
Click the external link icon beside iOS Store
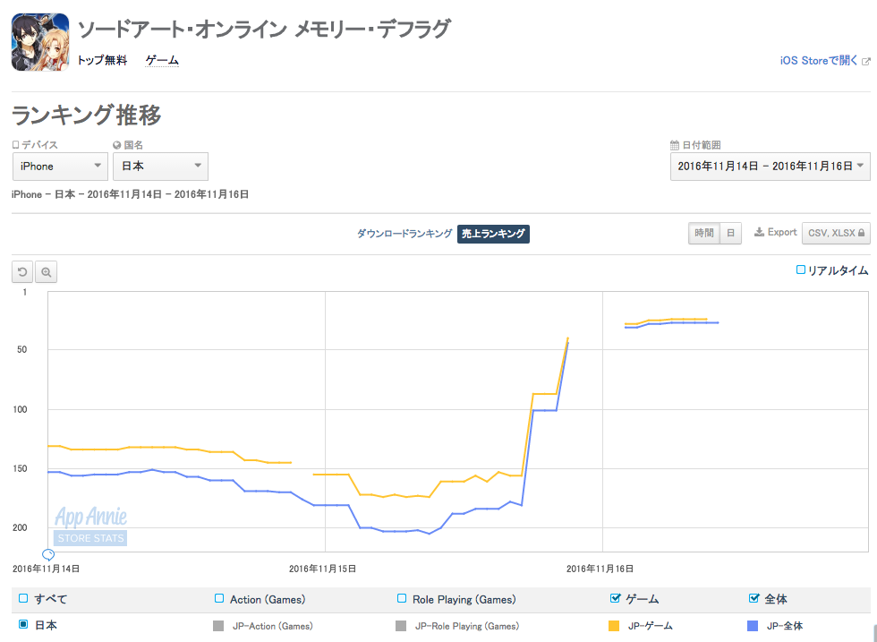pos(866,61)
